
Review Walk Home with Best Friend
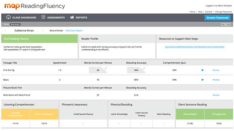[x=216, y=95]
